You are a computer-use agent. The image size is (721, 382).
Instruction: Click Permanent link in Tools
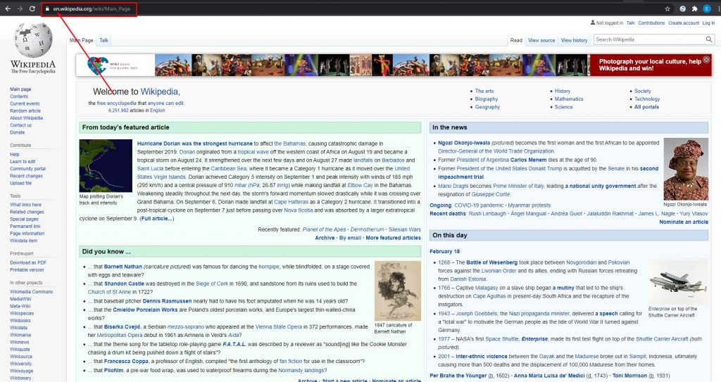click(x=25, y=226)
